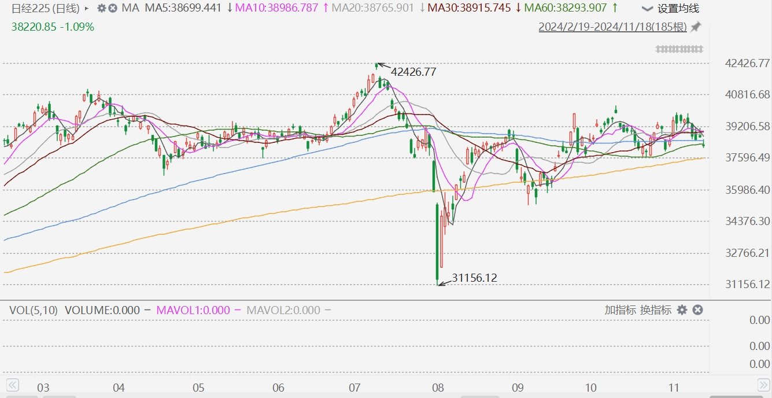Image resolution: width=772 pixels, height=398 pixels.
Task: Click the fence-like pattern icon at top right
Action: point(679,49)
